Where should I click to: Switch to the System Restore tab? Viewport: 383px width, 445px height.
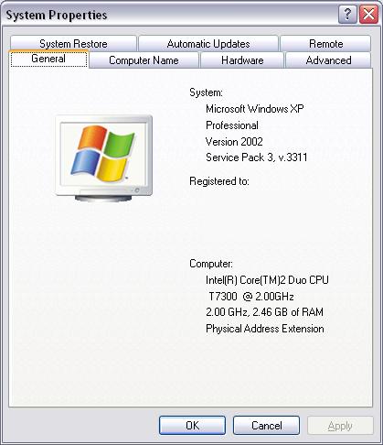73,44
